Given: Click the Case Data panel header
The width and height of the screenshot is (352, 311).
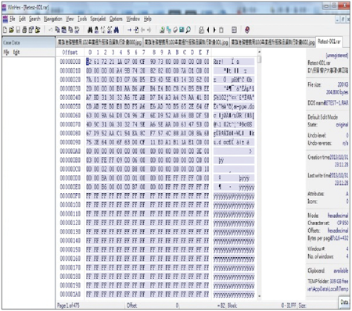Looking at the screenshot, I should point(28,42).
